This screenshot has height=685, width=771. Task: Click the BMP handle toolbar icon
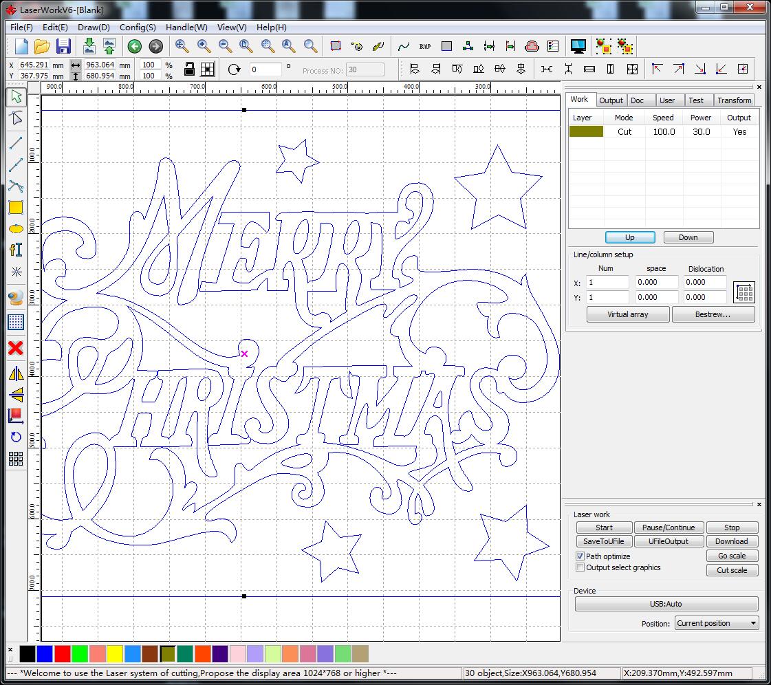424,46
